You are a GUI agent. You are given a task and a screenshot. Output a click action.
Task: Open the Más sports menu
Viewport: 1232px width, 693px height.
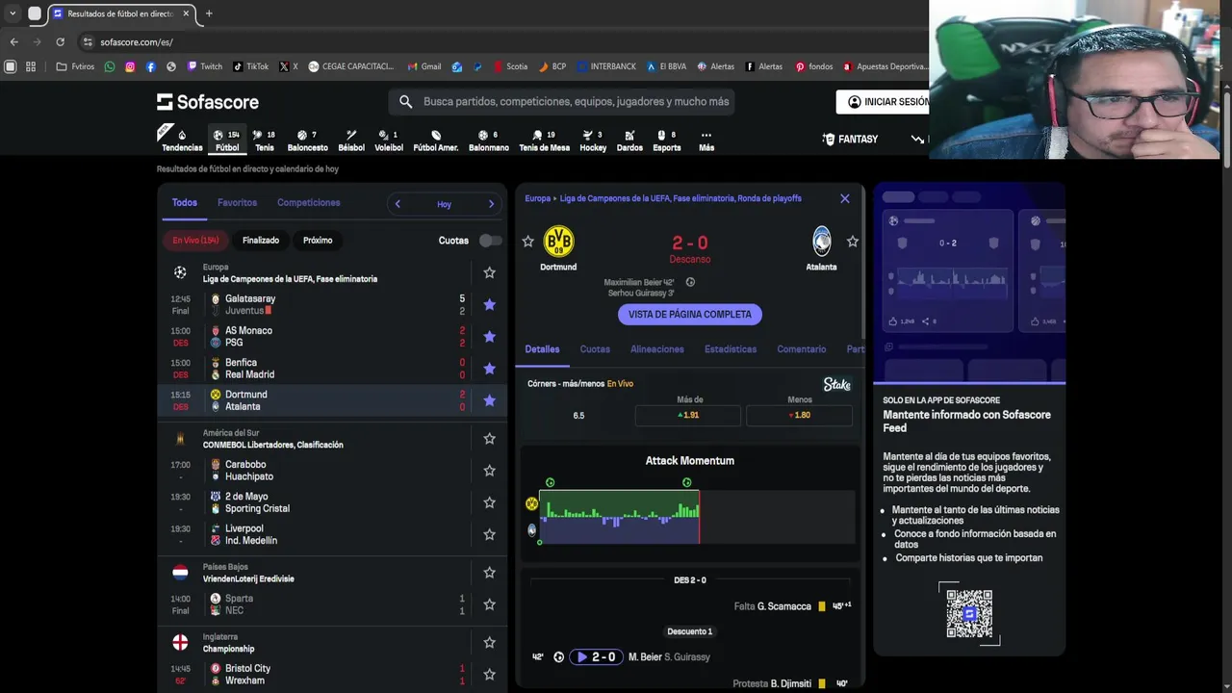coord(706,140)
